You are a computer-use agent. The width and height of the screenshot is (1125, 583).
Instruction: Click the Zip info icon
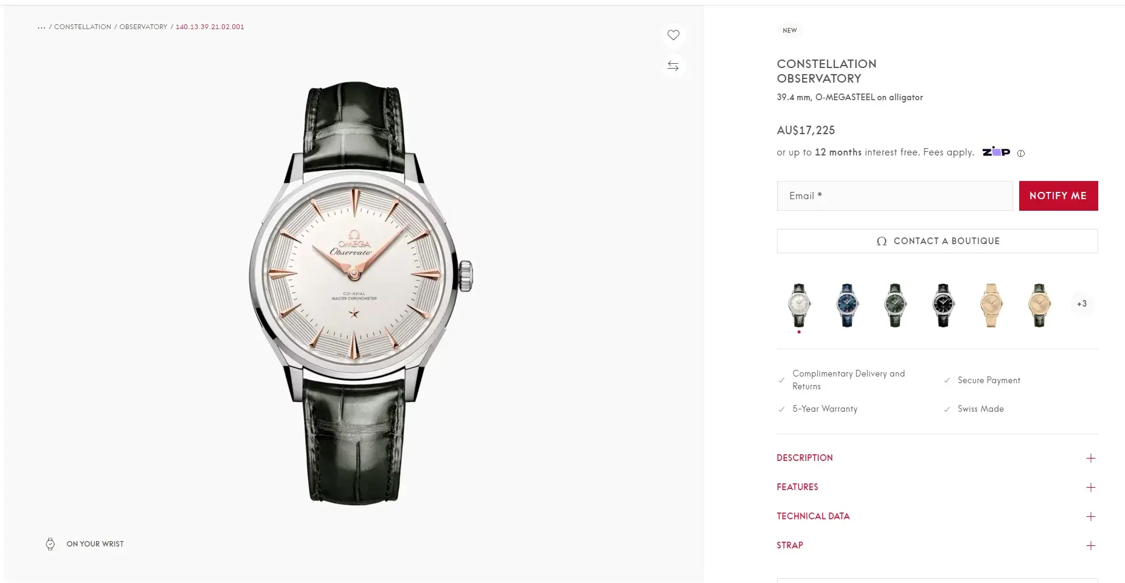pyautogui.click(x=1021, y=154)
